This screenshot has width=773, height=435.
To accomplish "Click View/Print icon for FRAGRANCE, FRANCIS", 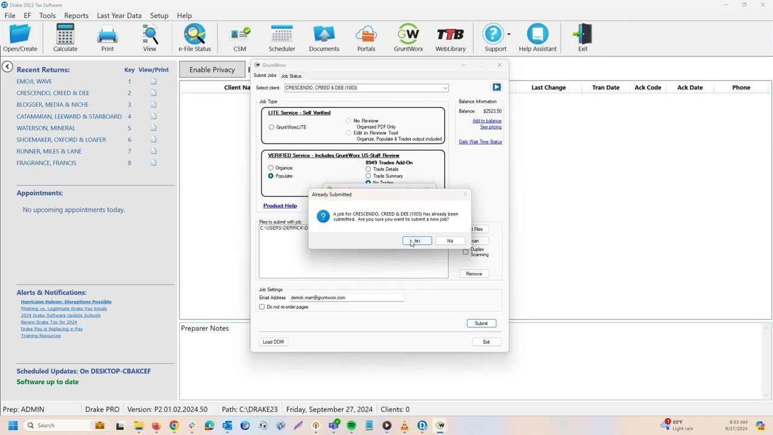I will [x=153, y=163].
